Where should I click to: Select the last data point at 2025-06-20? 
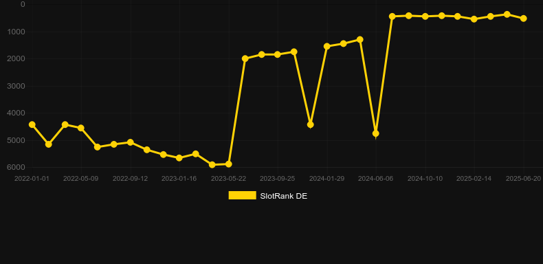[x=524, y=19]
